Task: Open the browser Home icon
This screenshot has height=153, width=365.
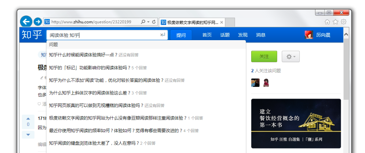Action: [327, 22]
